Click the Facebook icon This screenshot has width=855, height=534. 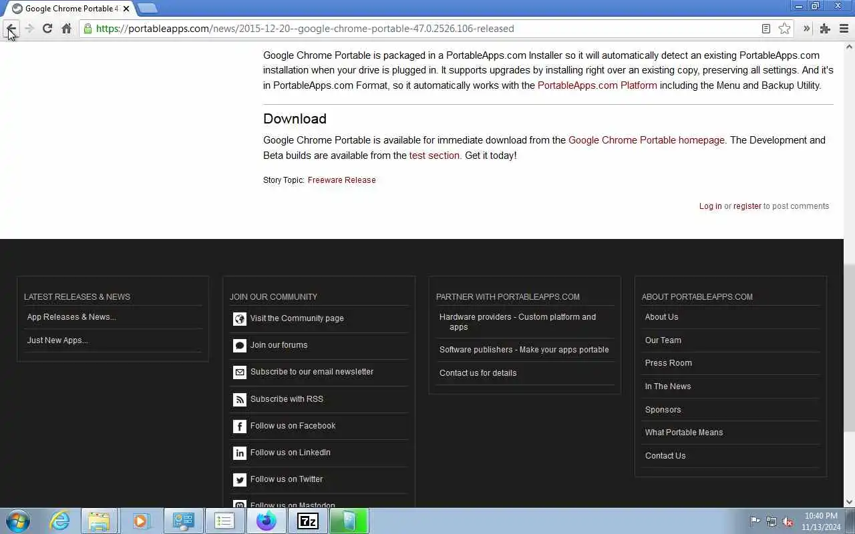point(240,427)
